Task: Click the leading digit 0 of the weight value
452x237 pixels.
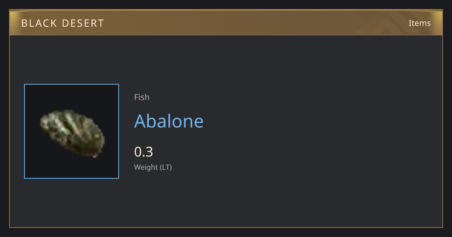Action: (138, 152)
